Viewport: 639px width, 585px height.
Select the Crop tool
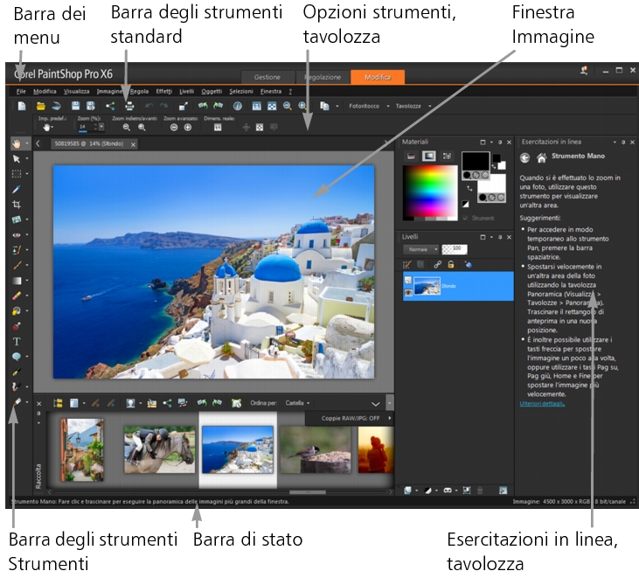[17, 204]
